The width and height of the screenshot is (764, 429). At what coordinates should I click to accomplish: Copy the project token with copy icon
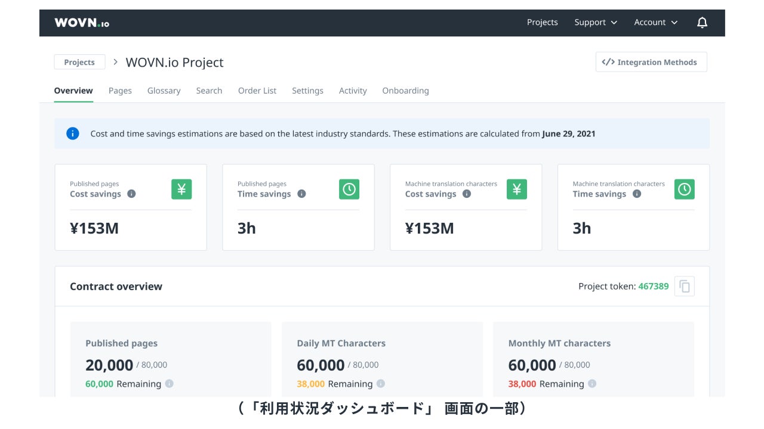pos(685,287)
